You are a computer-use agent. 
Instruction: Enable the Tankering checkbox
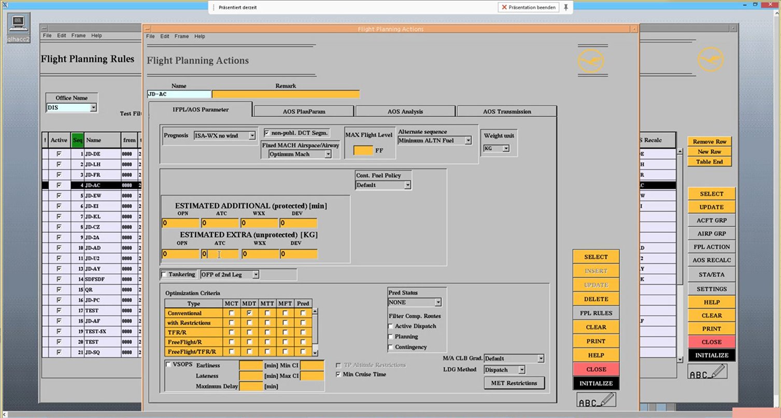[x=164, y=274]
